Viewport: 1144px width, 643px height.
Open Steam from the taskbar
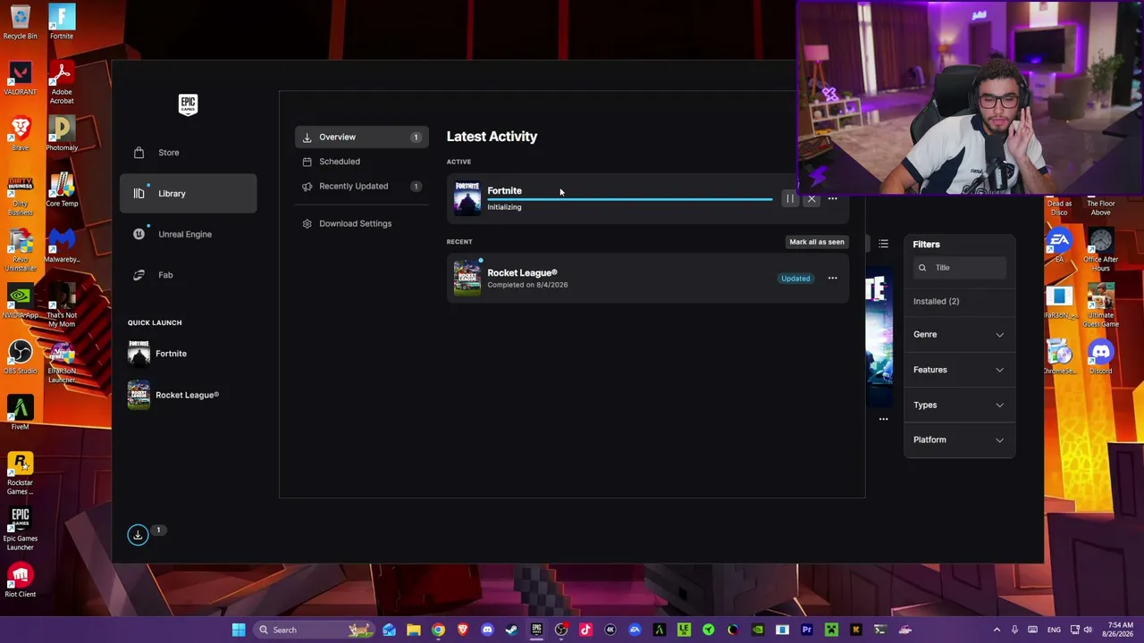pyautogui.click(x=511, y=630)
